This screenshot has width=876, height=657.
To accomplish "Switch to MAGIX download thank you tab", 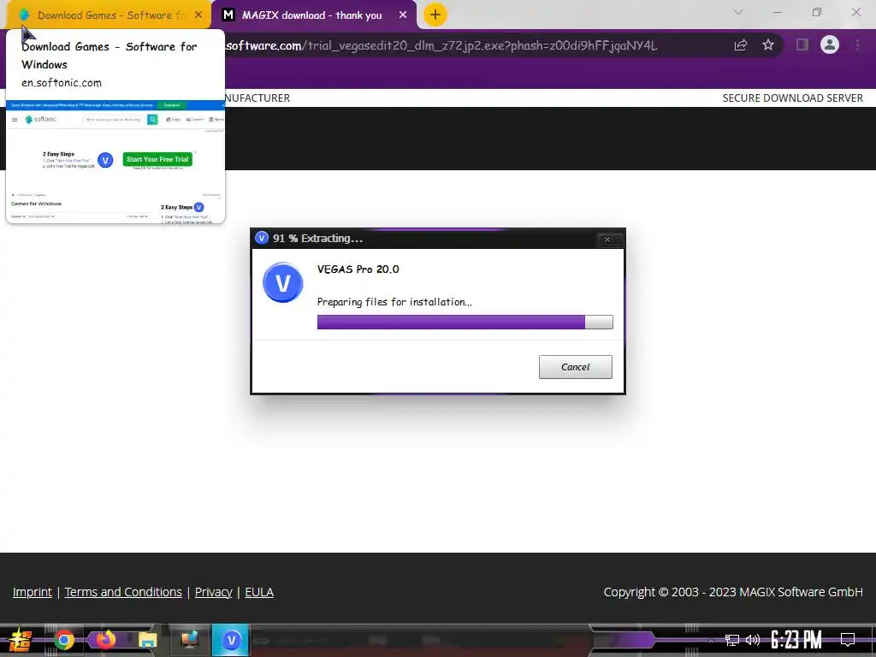I will click(x=314, y=15).
